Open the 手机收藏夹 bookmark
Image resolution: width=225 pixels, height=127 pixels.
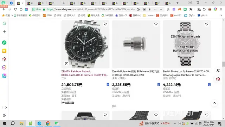pyautogui.click(x=20, y=16)
